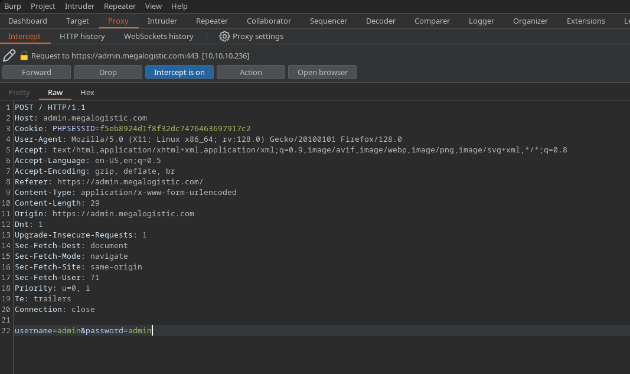Toggle the Intercept is on button
Image resolution: width=630 pixels, height=374 pixels.
179,72
